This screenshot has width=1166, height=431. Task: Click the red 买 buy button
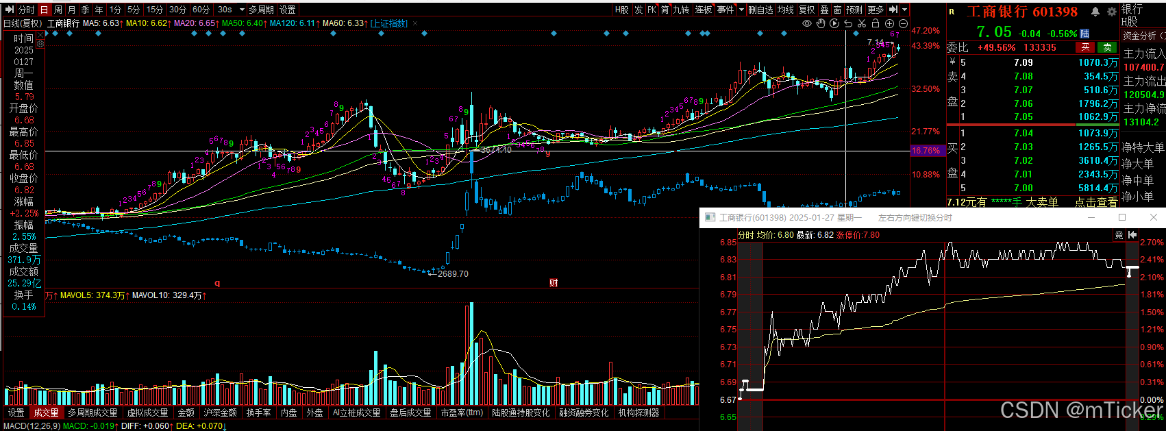1085,47
